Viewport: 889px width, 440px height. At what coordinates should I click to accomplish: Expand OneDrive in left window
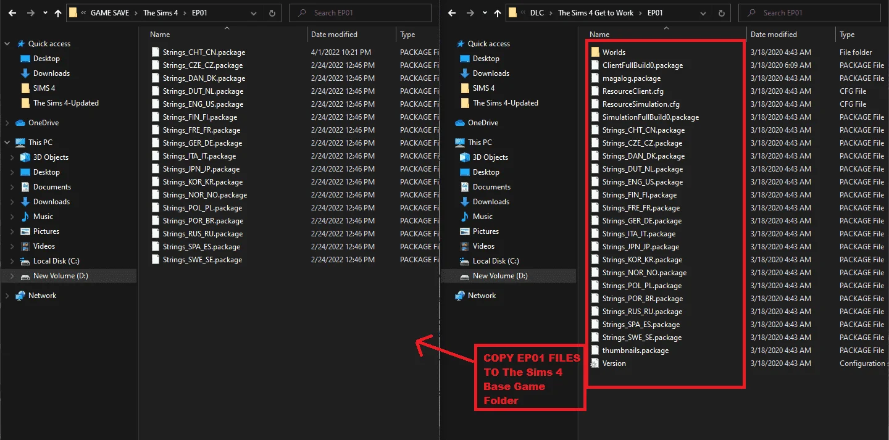(x=7, y=123)
